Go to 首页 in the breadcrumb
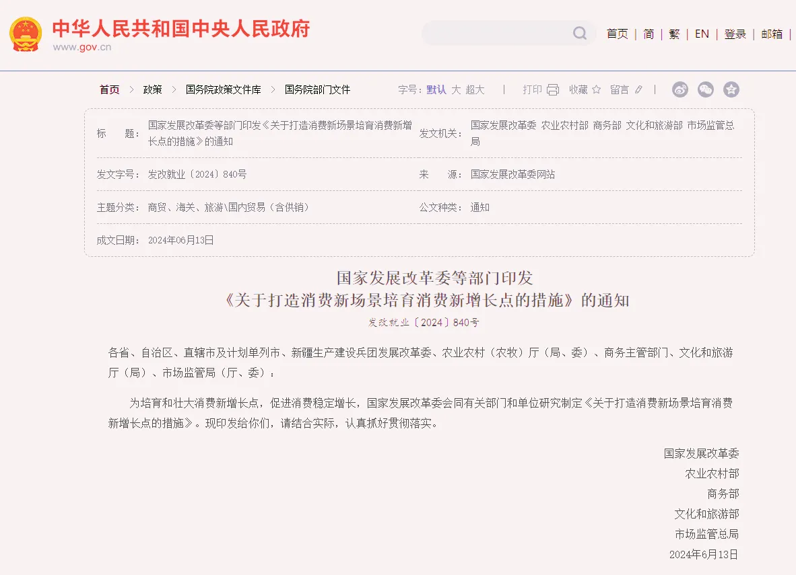This screenshot has width=796, height=575. coord(109,89)
